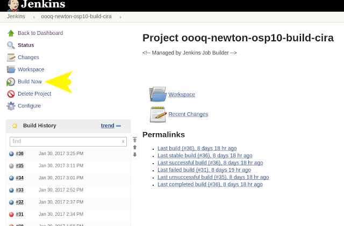Click the Jenkins header title text
The image size is (344, 226).
(43, 4)
